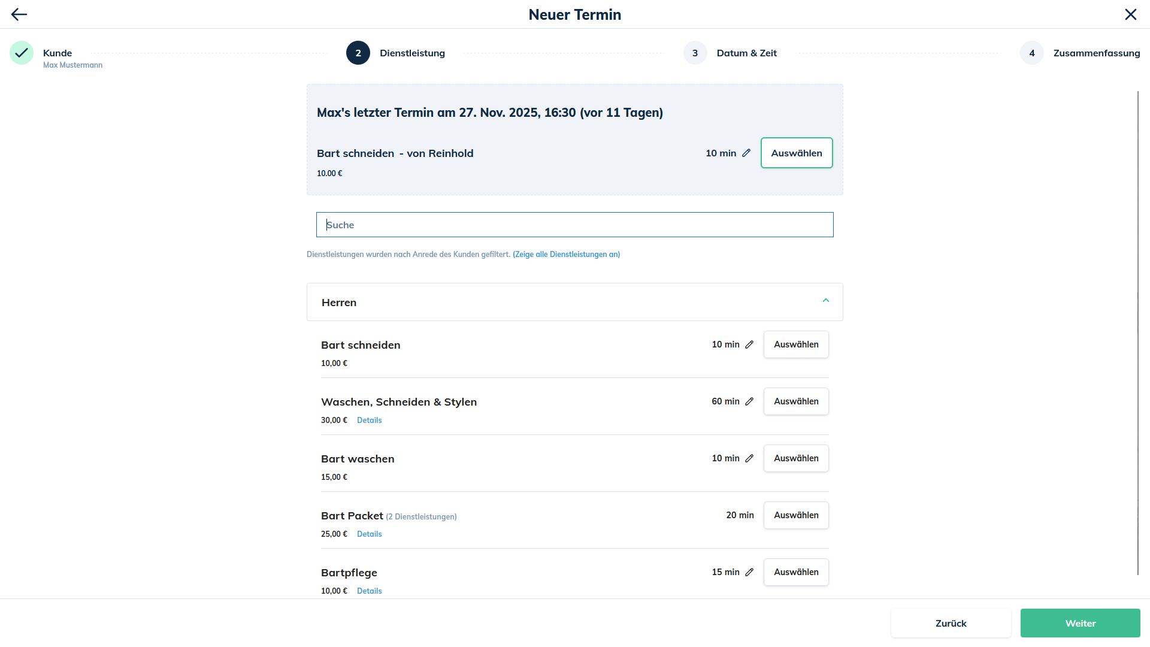Select last appointment service from Reinhold
This screenshot has height=647, width=1150.
tap(796, 153)
